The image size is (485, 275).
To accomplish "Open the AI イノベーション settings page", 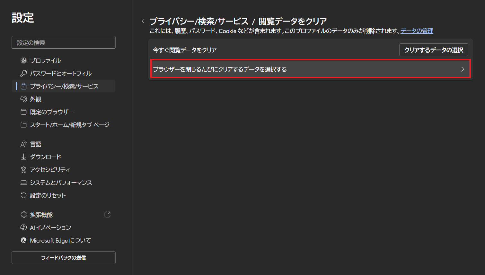I will [x=50, y=227].
